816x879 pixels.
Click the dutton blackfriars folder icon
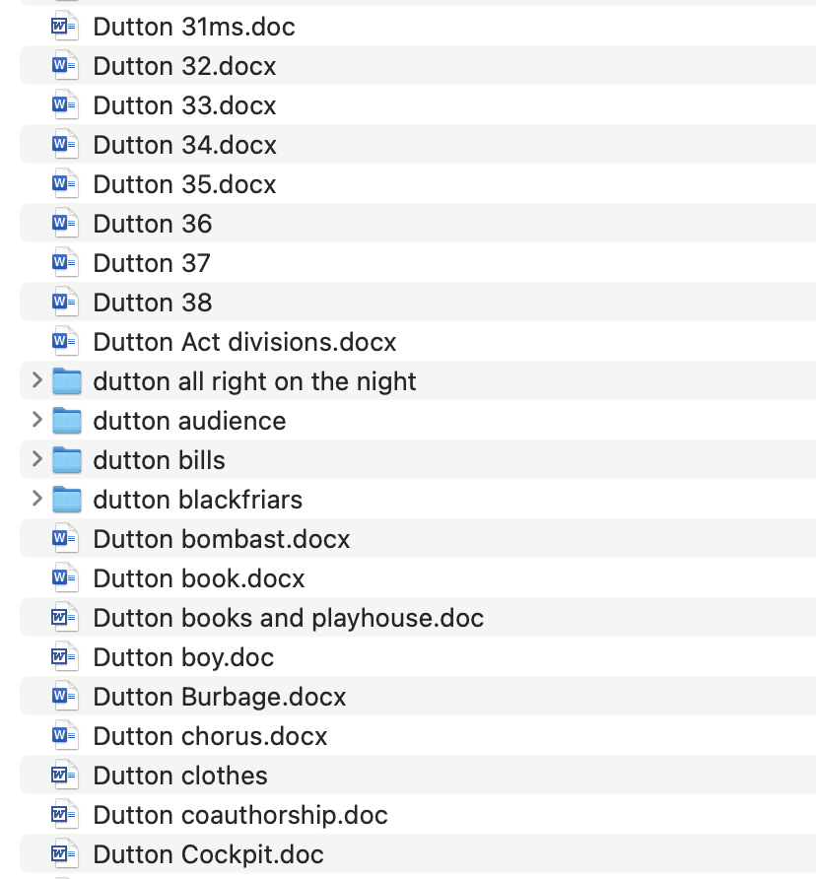click(67, 500)
